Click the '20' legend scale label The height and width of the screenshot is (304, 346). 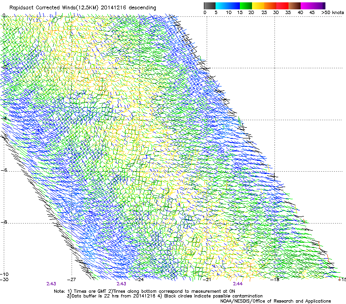tap(251, 12)
